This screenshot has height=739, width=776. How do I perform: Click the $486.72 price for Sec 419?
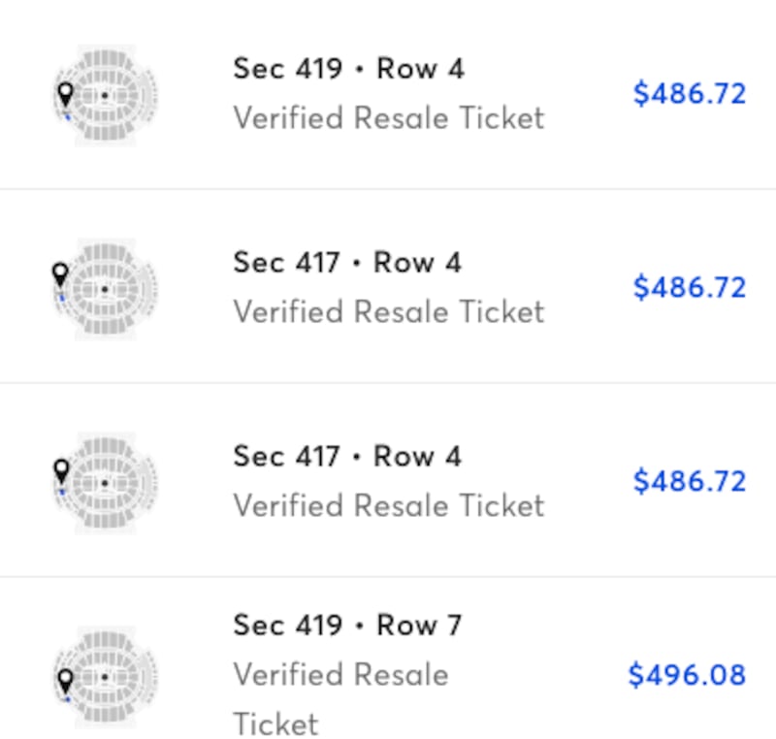point(689,94)
